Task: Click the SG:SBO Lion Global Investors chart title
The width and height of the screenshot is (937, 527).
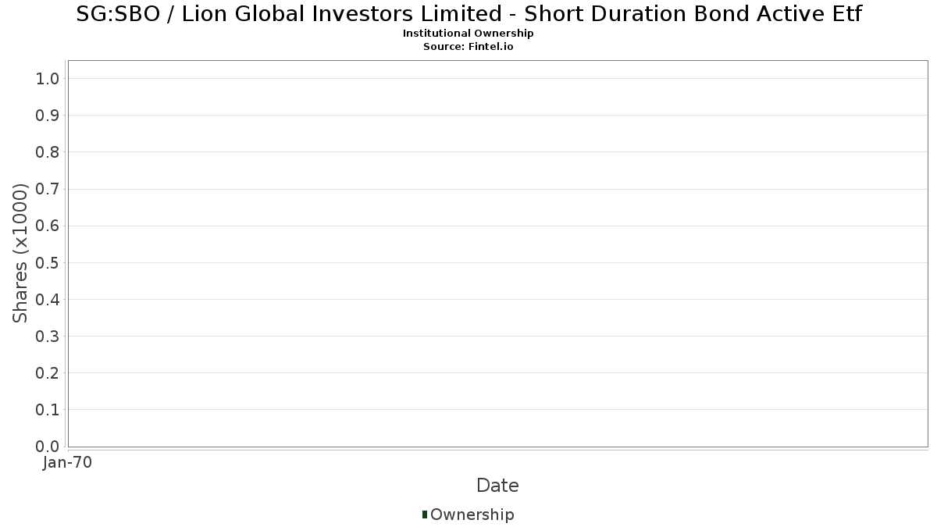Action: point(468,14)
